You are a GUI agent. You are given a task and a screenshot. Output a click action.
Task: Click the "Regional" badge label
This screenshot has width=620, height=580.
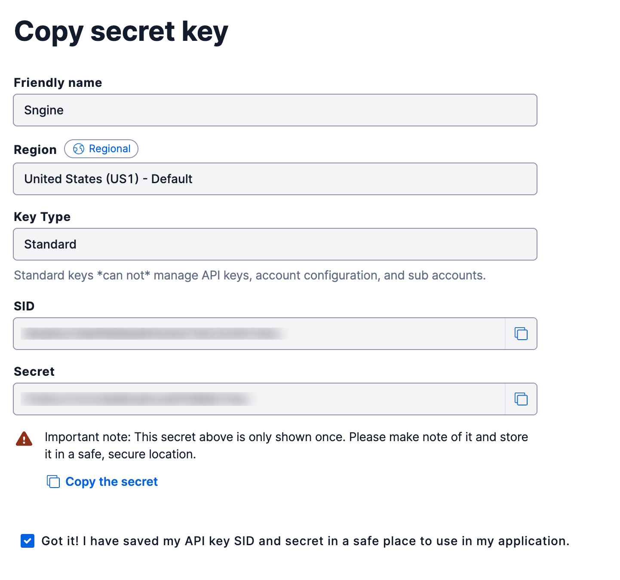[109, 149]
